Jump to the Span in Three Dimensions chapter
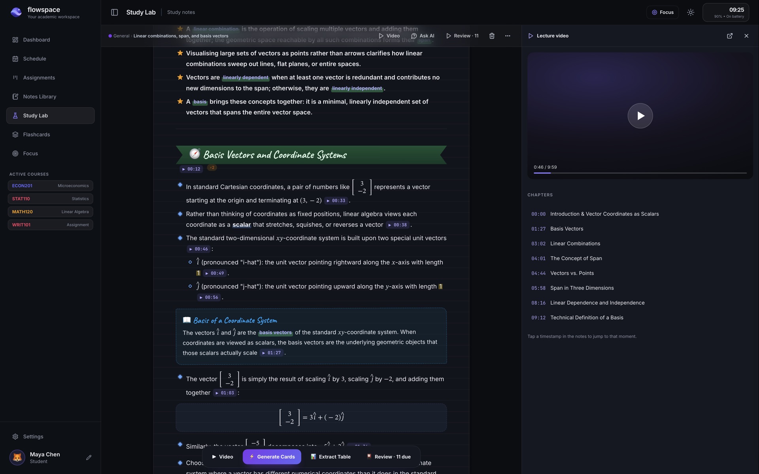This screenshot has height=474, width=759. pos(640,288)
